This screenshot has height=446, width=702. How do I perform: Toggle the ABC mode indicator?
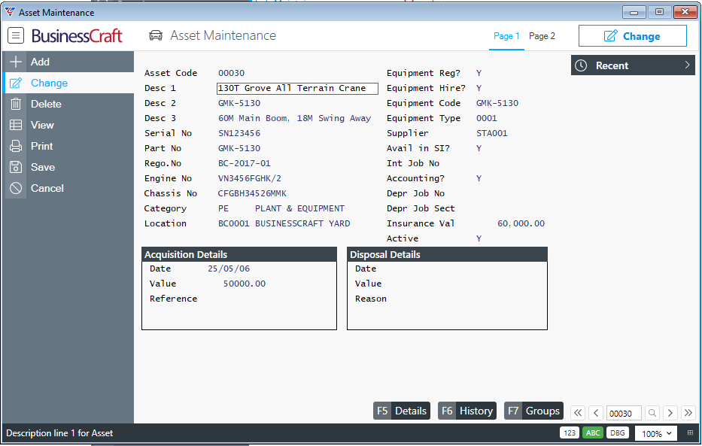[593, 433]
